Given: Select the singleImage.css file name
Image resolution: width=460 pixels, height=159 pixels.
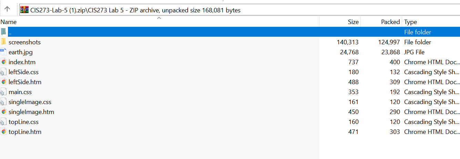Looking at the screenshot, I should coord(30,102).
